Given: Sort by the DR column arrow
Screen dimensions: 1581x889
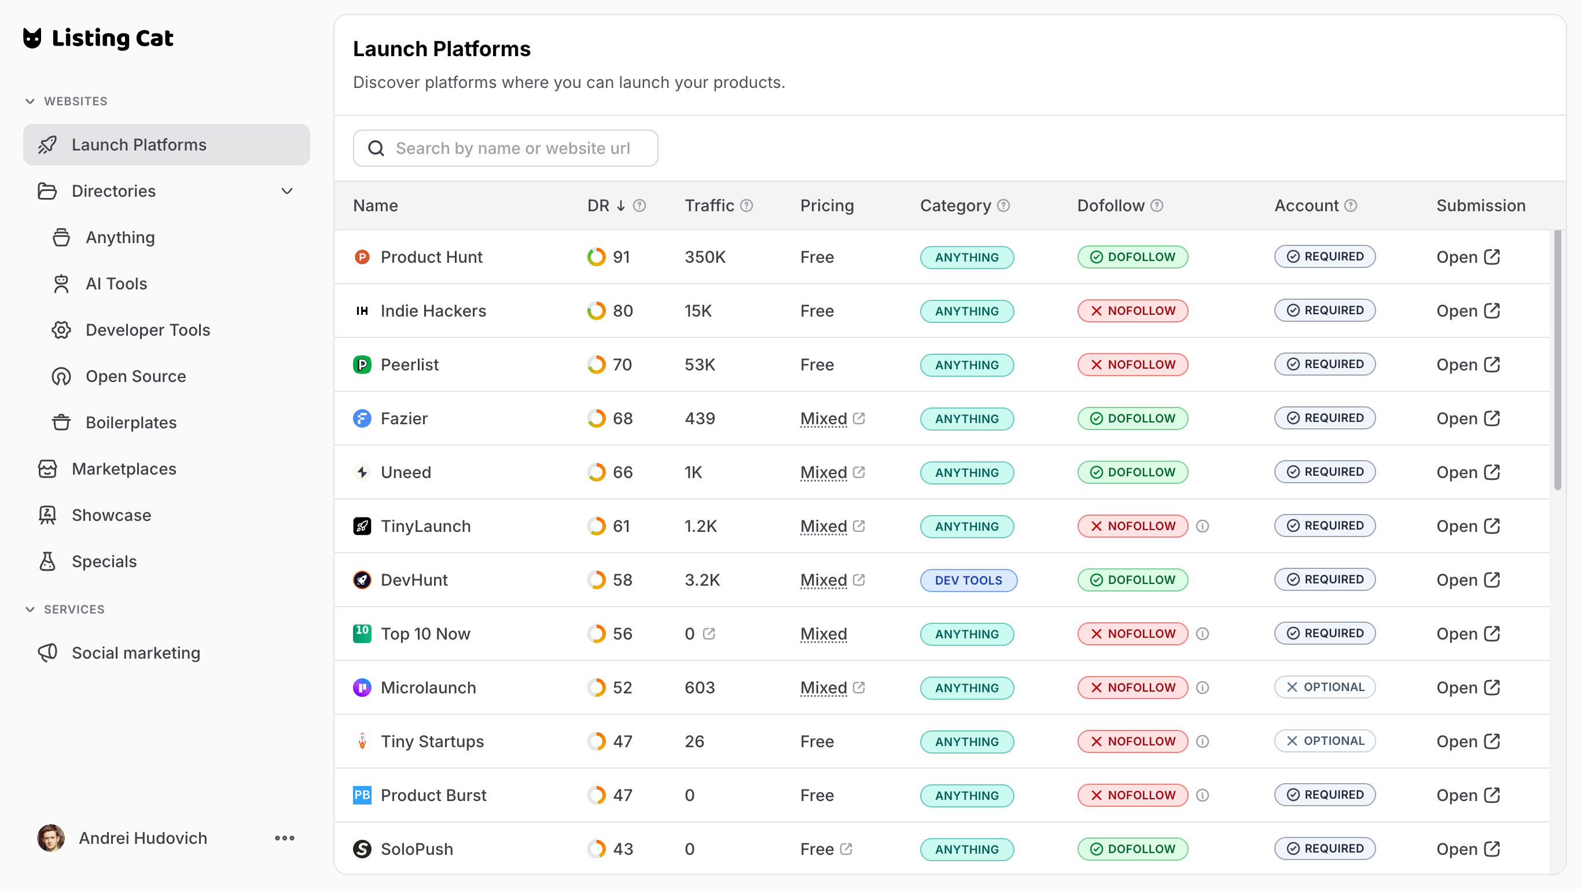Looking at the screenshot, I should (x=620, y=205).
